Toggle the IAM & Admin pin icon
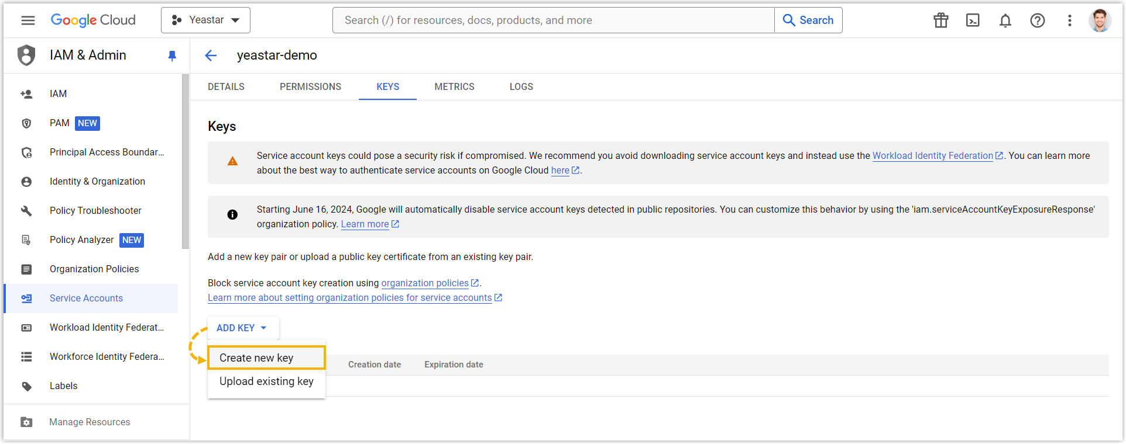 coord(172,56)
